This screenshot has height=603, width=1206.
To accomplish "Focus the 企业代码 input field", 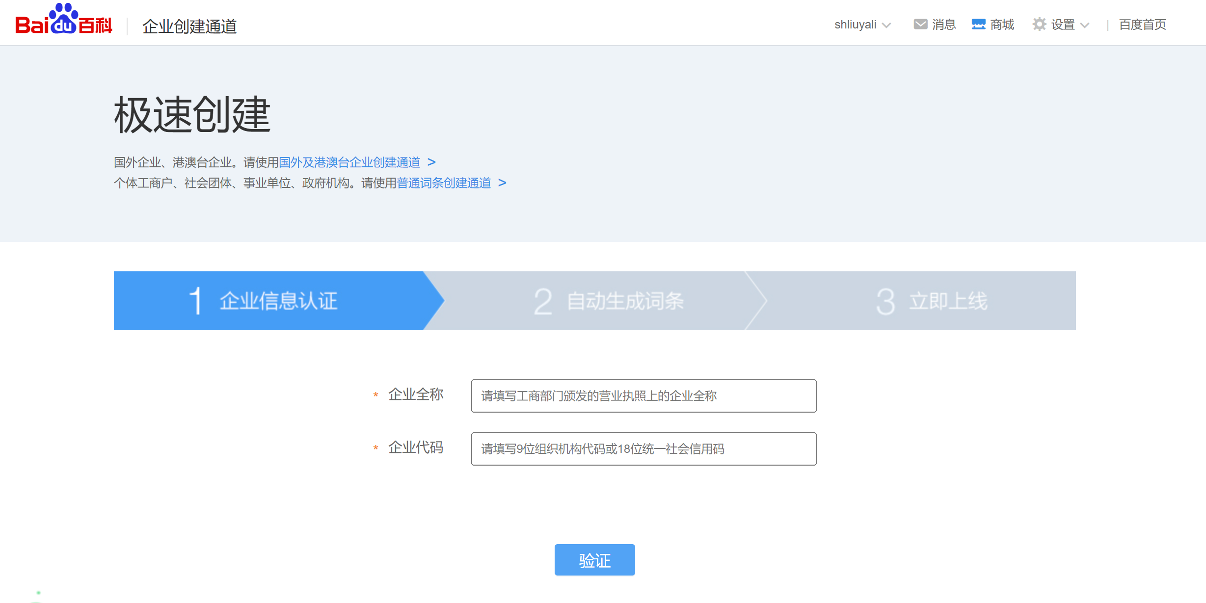I will [x=643, y=449].
